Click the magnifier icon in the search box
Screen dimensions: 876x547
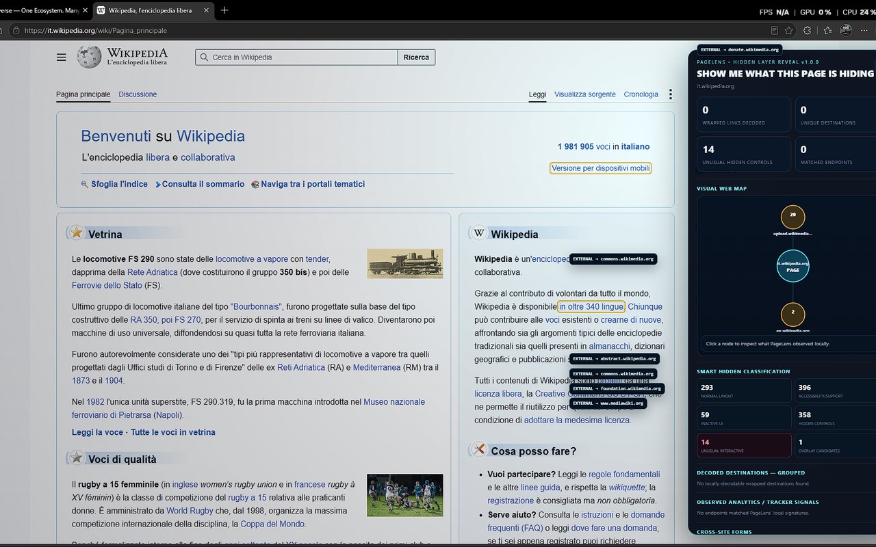(x=203, y=57)
